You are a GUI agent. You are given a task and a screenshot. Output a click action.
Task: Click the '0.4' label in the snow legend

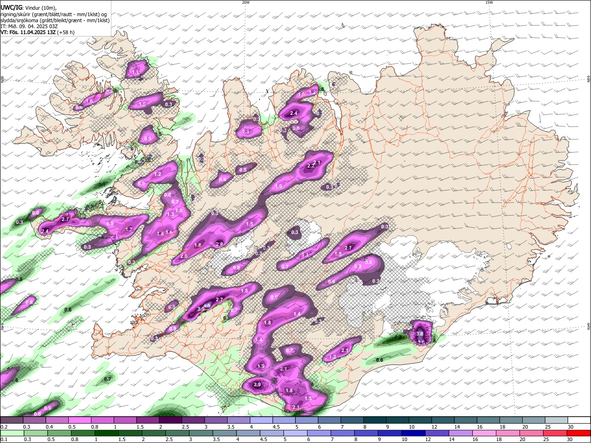(x=49, y=427)
